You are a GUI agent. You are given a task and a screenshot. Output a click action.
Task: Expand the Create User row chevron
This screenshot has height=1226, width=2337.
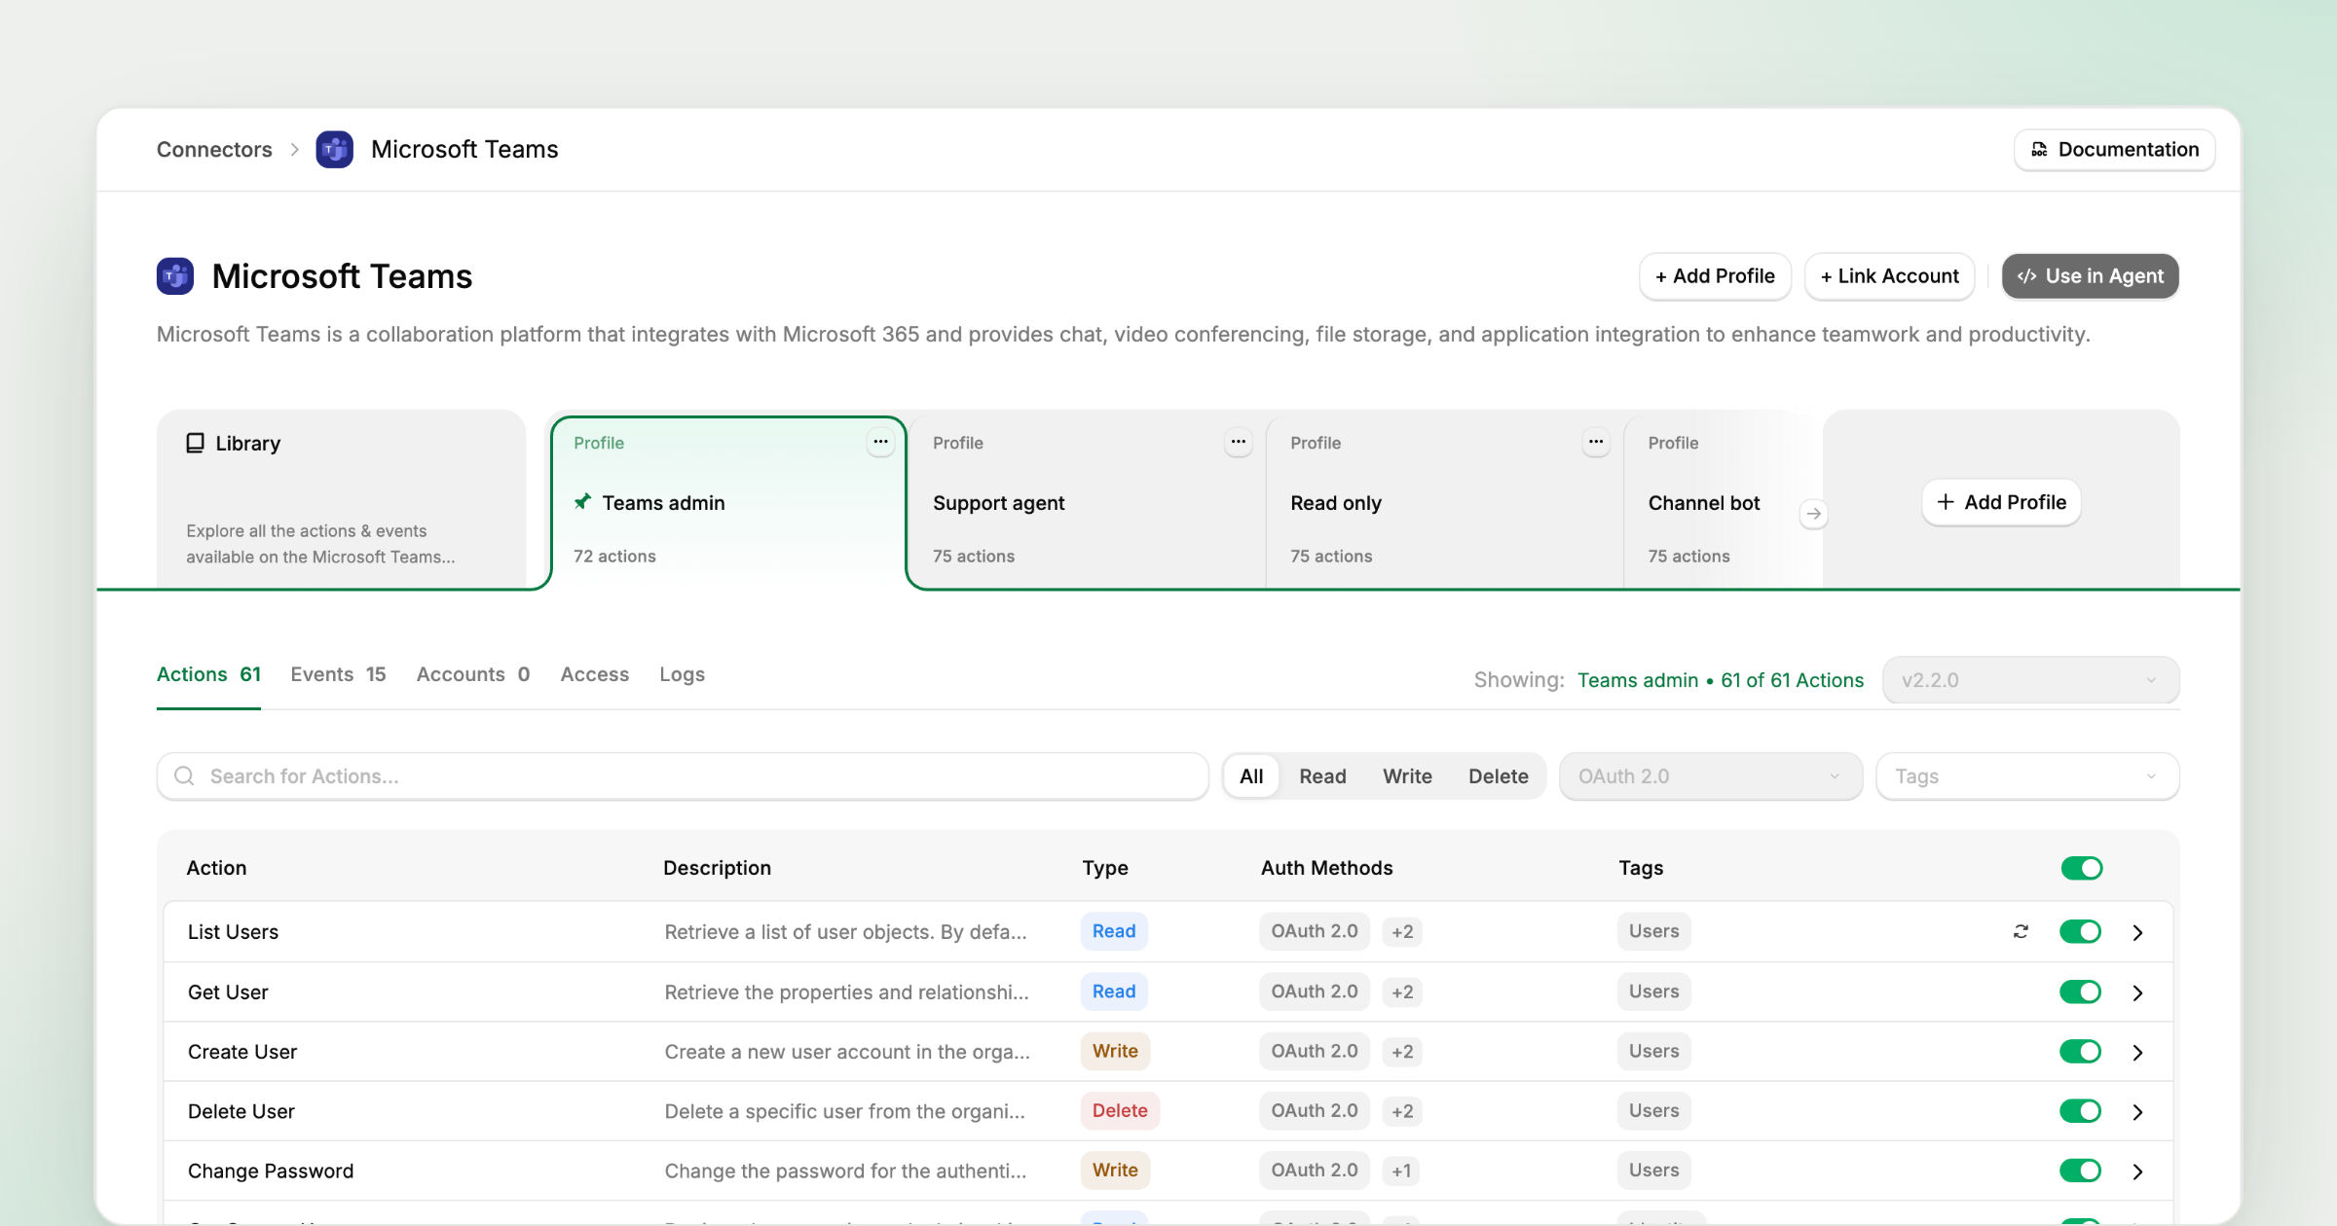pos(2137,1052)
